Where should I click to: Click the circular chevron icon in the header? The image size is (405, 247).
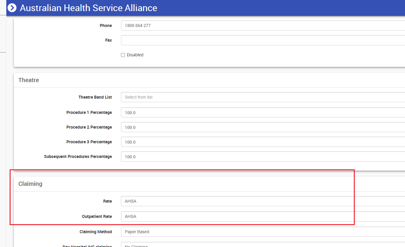pyautogui.click(x=12, y=8)
